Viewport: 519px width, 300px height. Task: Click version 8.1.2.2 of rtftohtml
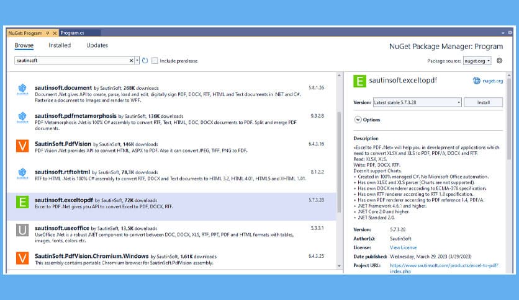317,172
